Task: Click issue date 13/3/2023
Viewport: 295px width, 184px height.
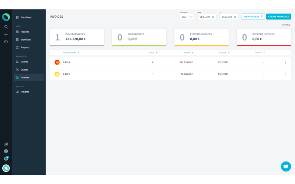Action: coord(223,74)
